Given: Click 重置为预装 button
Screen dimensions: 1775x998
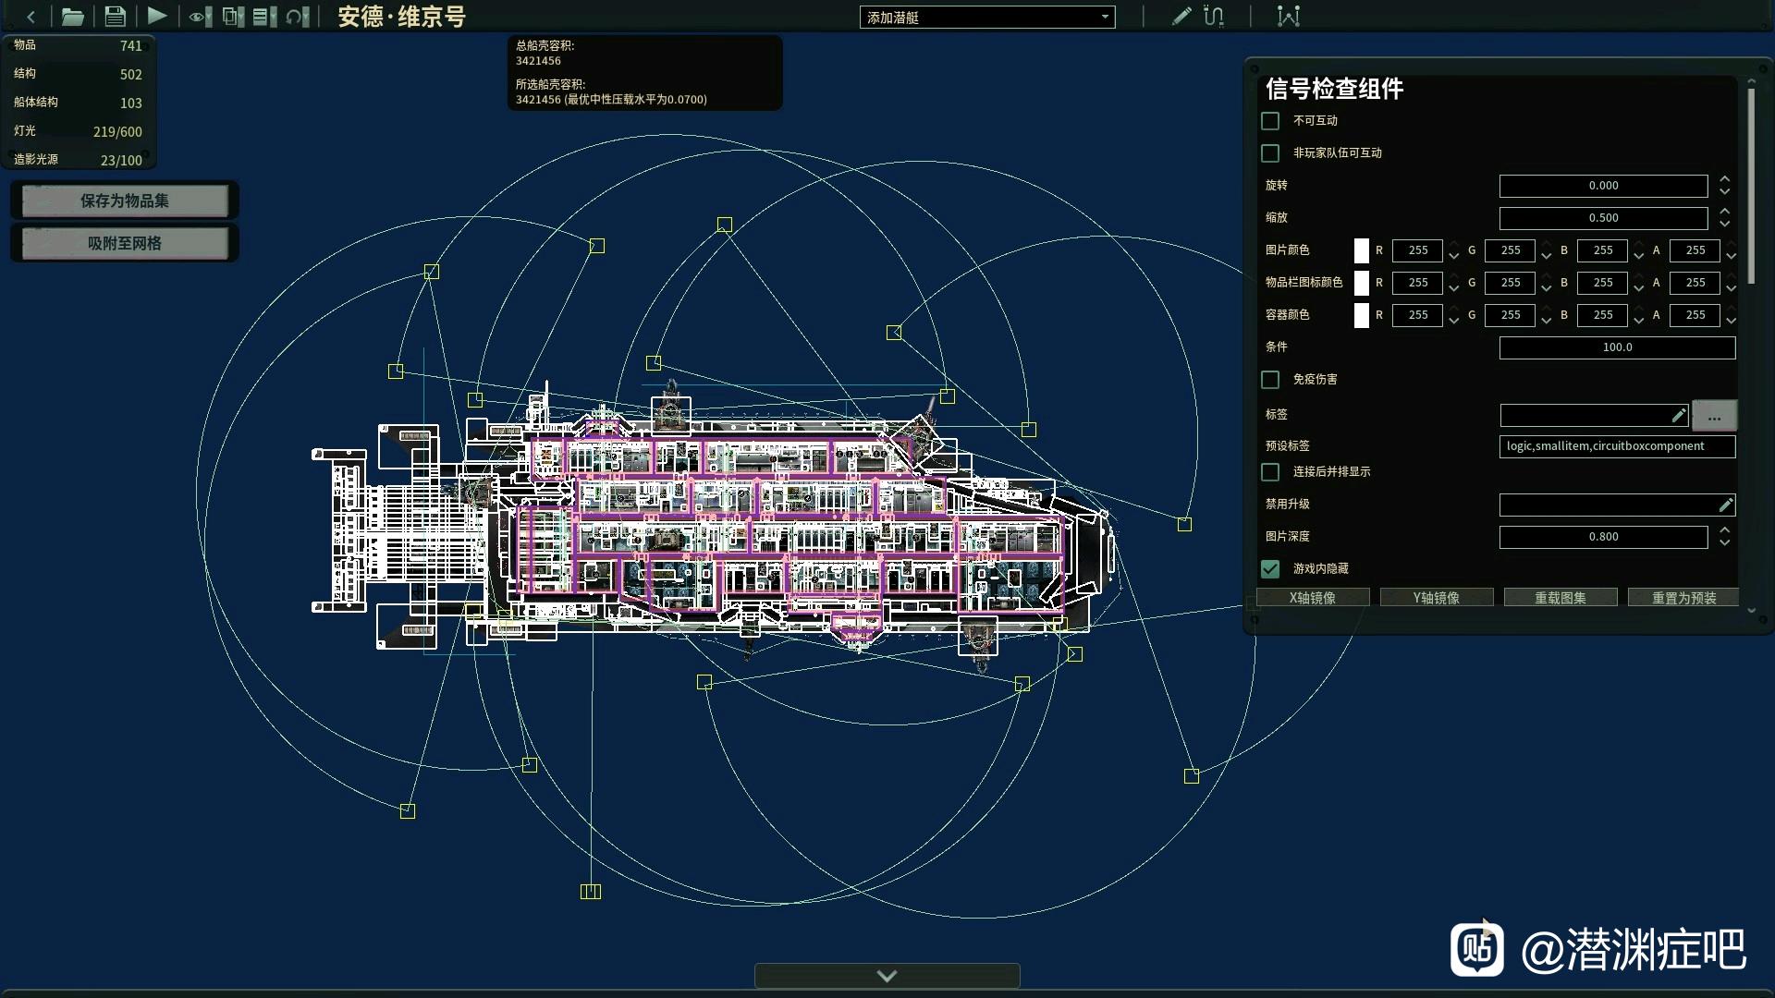Looking at the screenshot, I should pyautogui.click(x=1683, y=598).
